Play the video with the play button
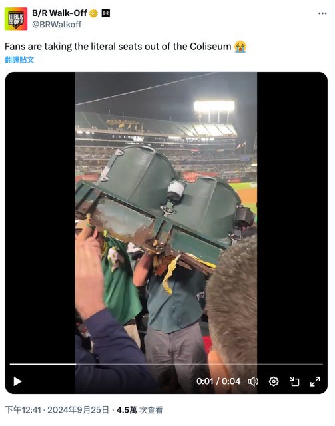This screenshot has width=335, height=426. [x=17, y=381]
